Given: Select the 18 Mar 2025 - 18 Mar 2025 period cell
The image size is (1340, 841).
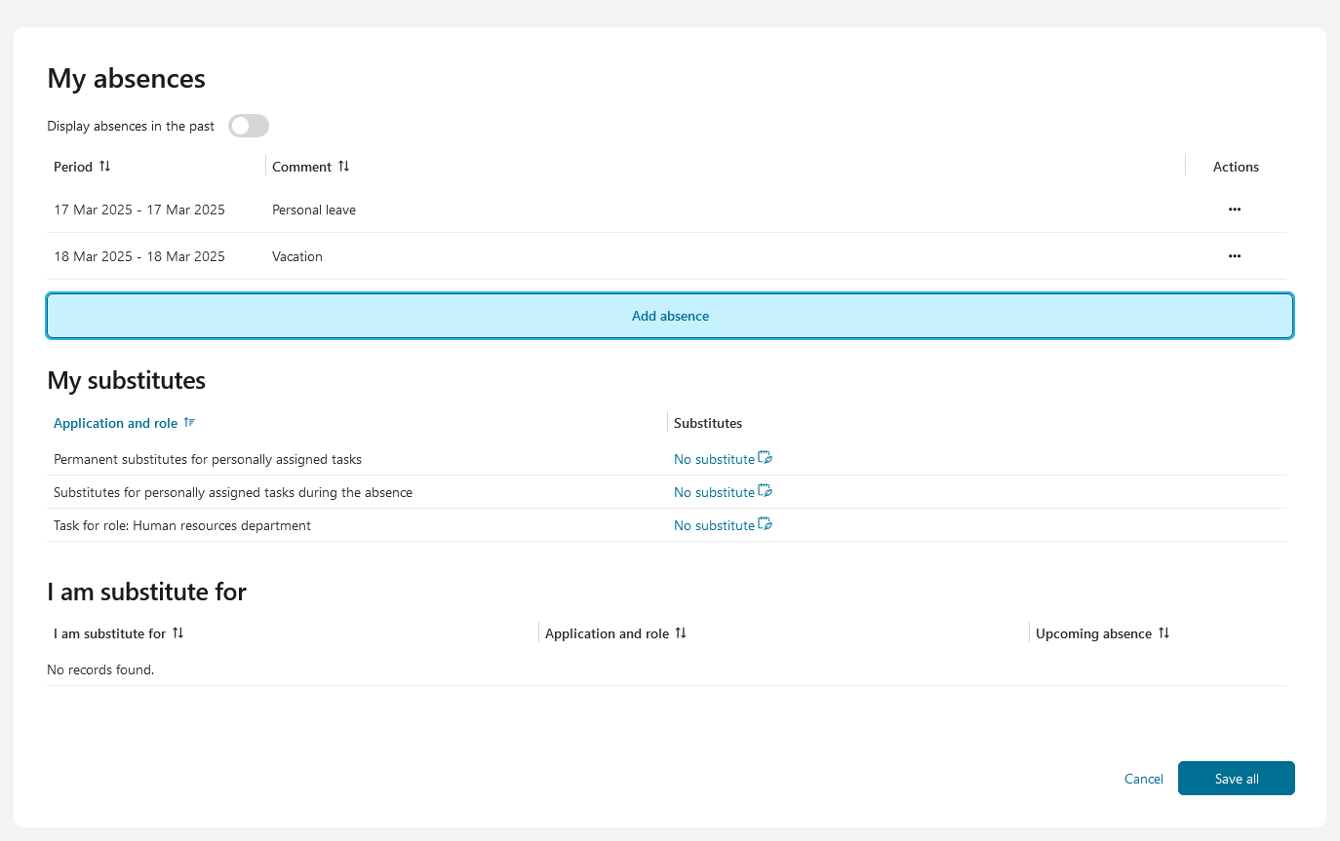Looking at the screenshot, I should (x=139, y=256).
